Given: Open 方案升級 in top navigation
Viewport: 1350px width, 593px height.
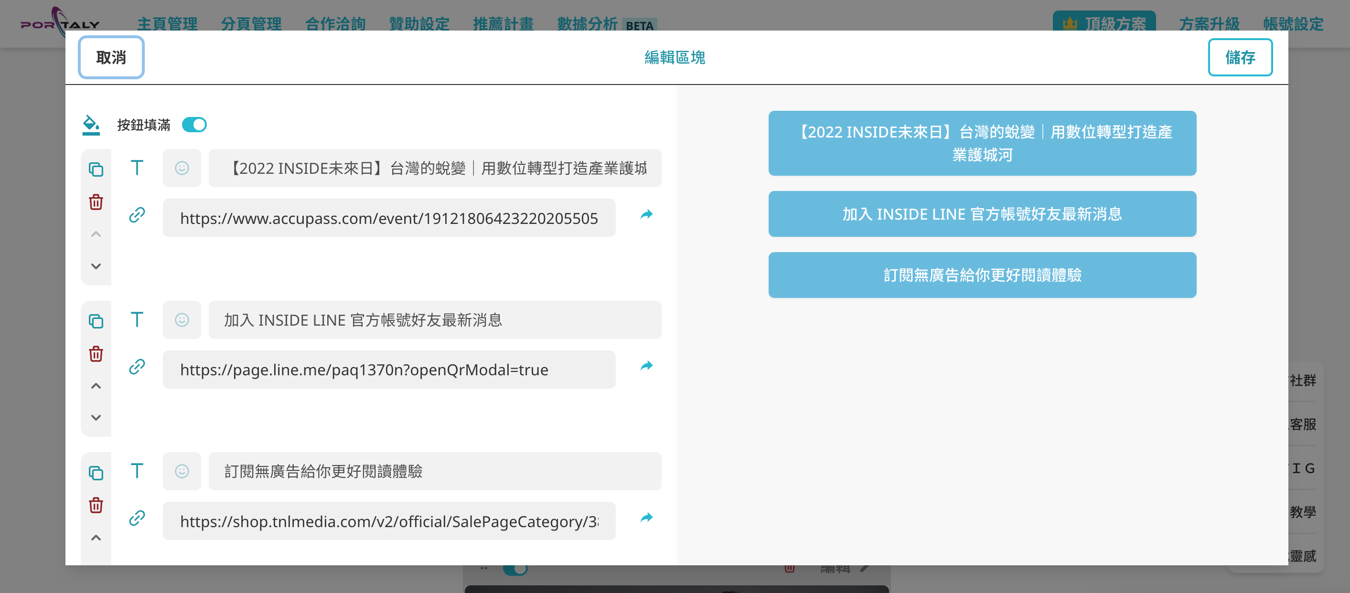Looking at the screenshot, I should (x=1209, y=23).
